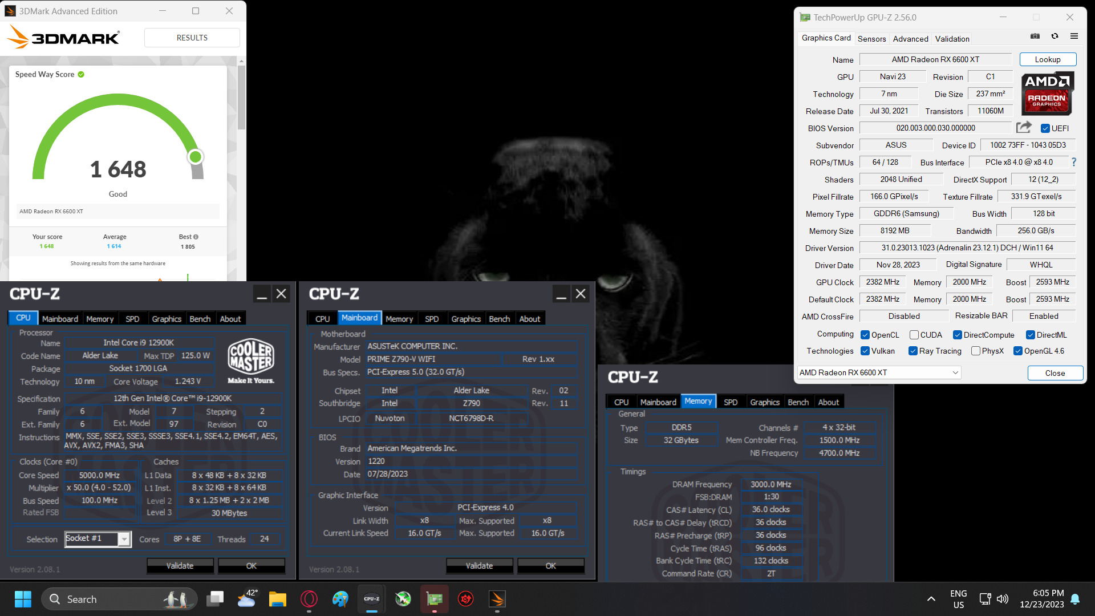1095x616 pixels.
Task: Open Opera browser from the taskbar
Action: point(309,599)
